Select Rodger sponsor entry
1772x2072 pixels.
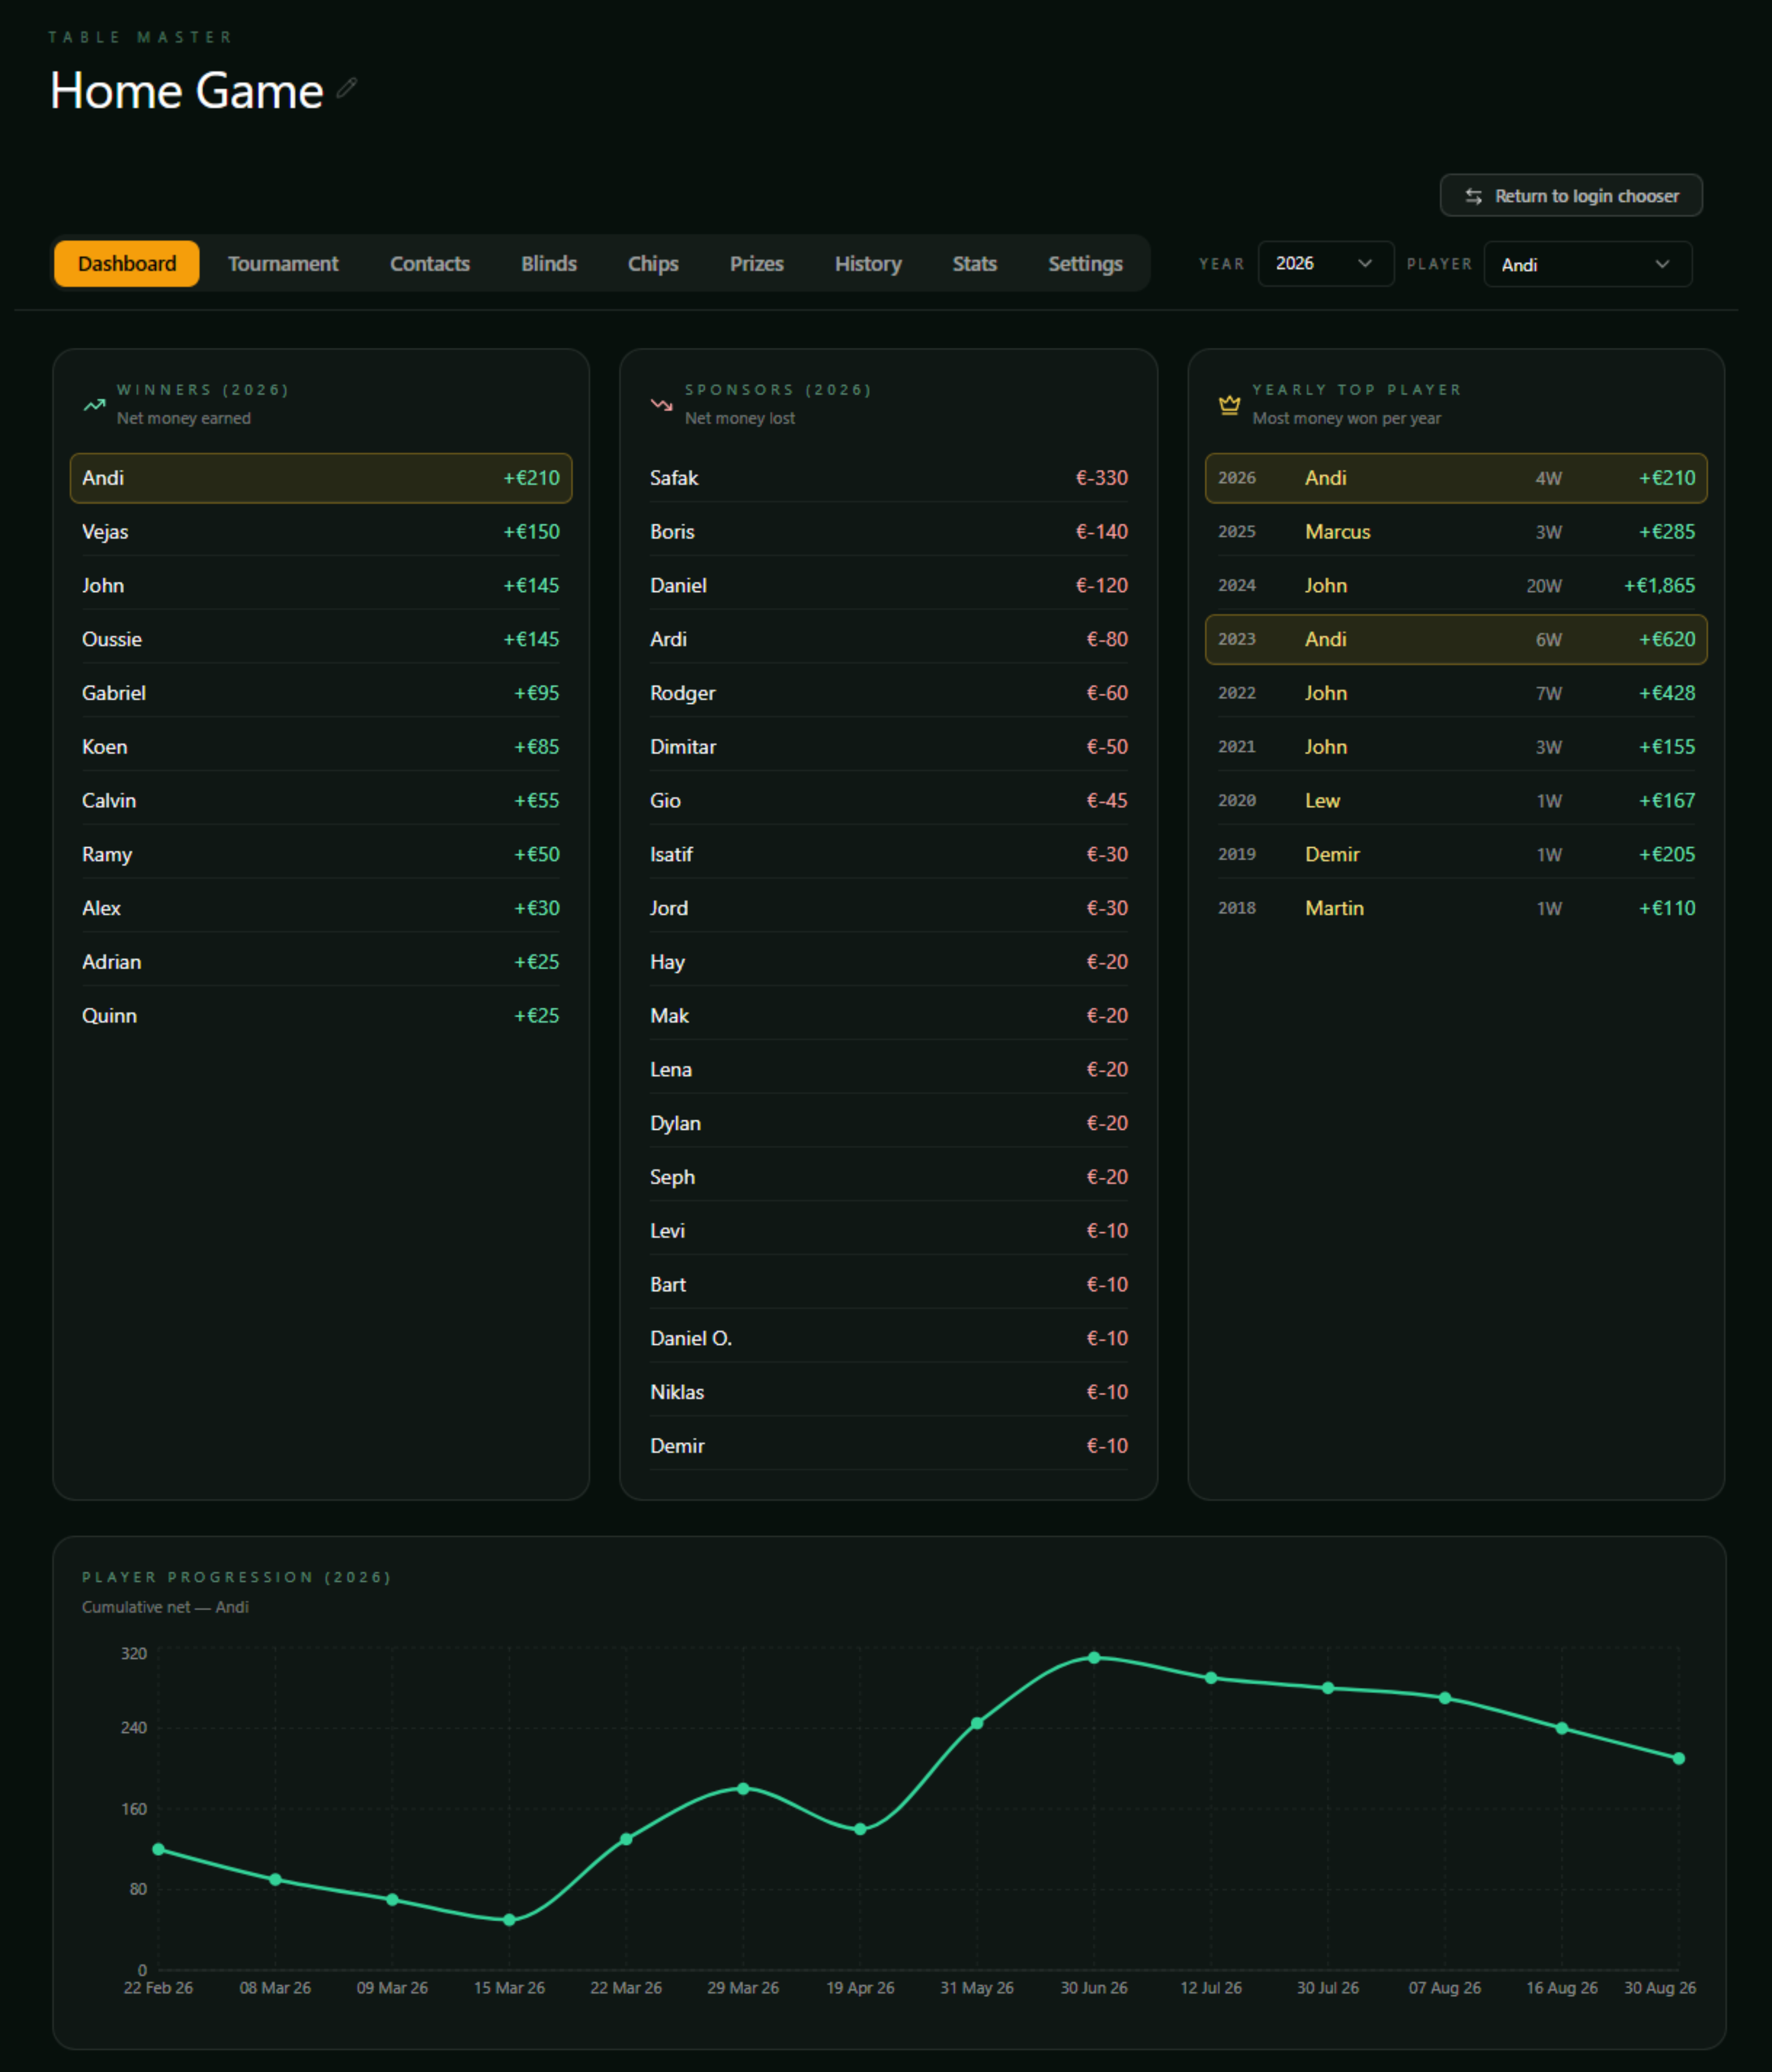889,693
